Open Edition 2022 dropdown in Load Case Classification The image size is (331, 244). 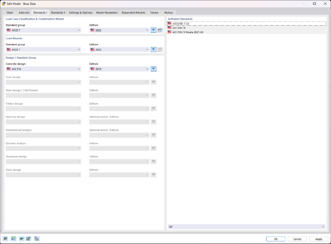119,30
